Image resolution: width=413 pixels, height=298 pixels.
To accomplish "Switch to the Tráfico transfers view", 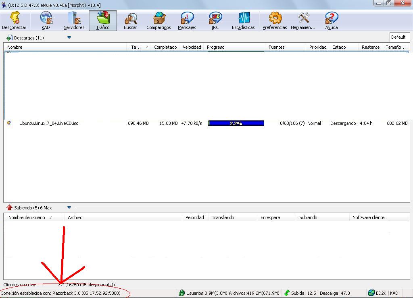I will tap(103, 21).
